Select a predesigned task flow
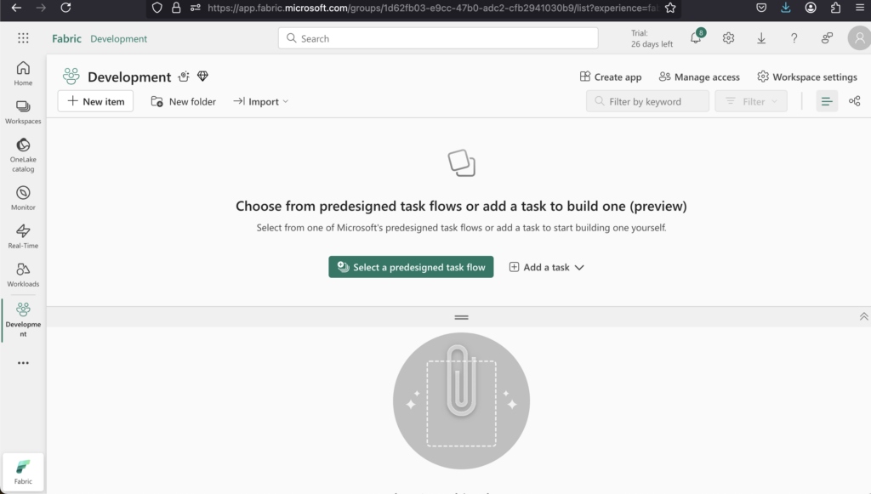 [x=411, y=267]
